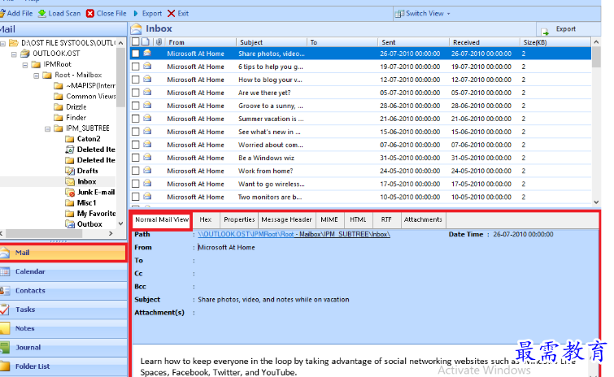
Task: Collapse the Root - Mailbox node
Action: coord(36,75)
